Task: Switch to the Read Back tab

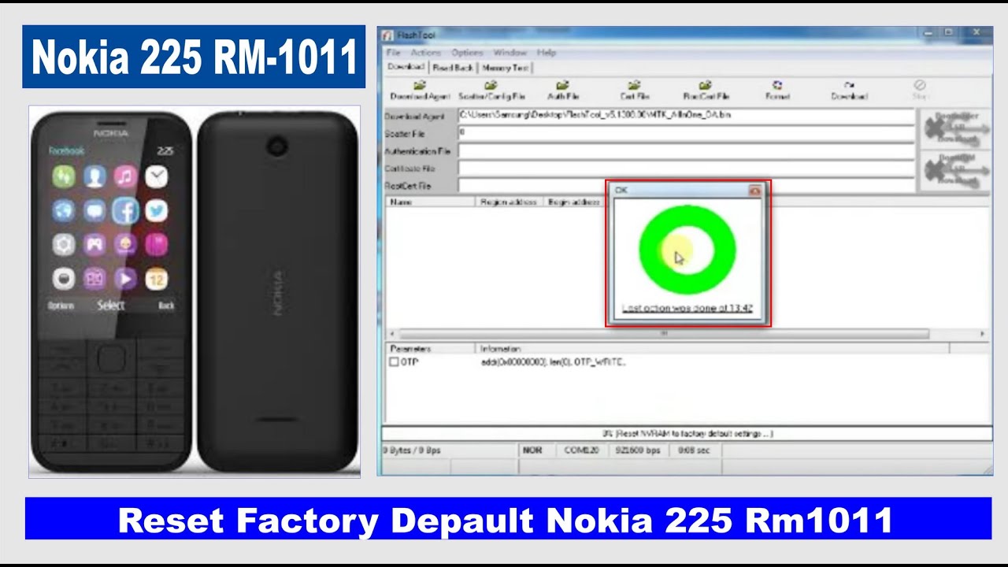Action: 453,69
